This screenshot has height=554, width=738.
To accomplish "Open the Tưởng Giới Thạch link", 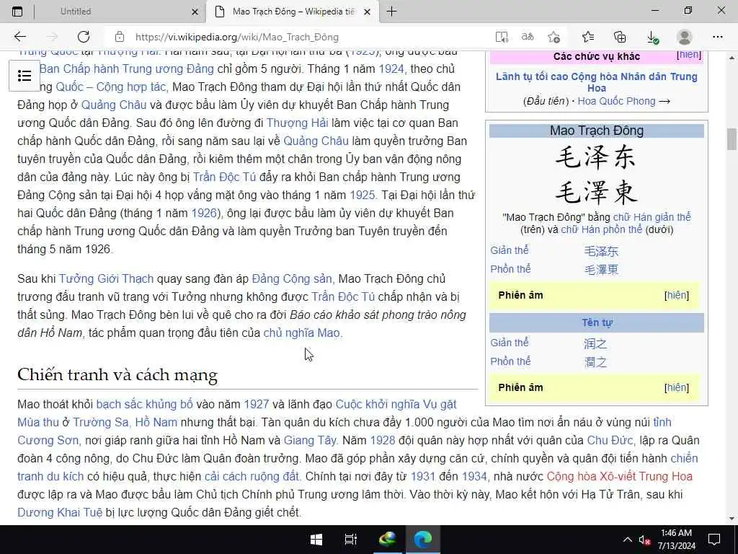I will [x=106, y=279].
